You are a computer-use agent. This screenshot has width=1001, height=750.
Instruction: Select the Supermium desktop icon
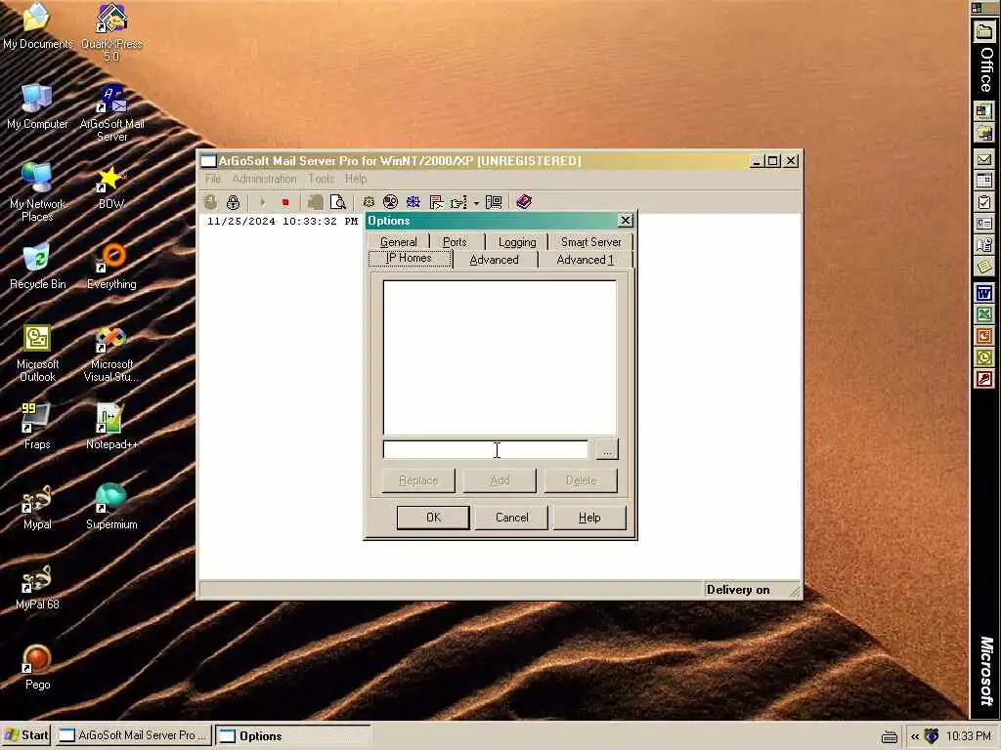111,507
